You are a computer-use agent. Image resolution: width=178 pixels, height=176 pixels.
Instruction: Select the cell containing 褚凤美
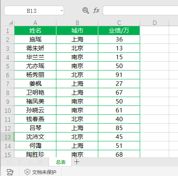(x=35, y=101)
